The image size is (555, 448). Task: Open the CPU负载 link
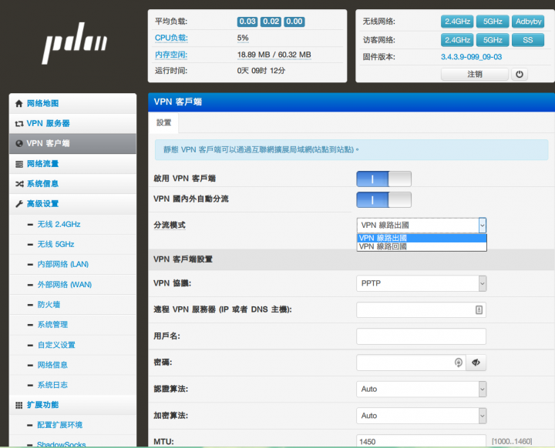click(171, 38)
